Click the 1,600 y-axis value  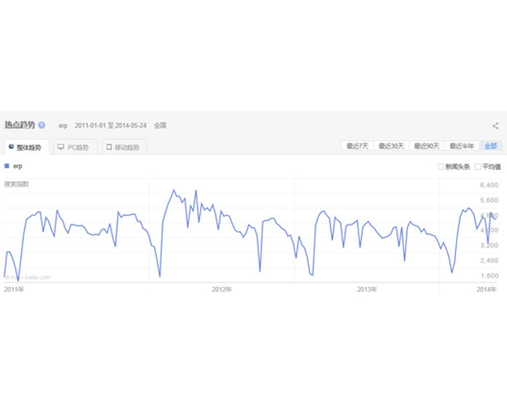(489, 276)
